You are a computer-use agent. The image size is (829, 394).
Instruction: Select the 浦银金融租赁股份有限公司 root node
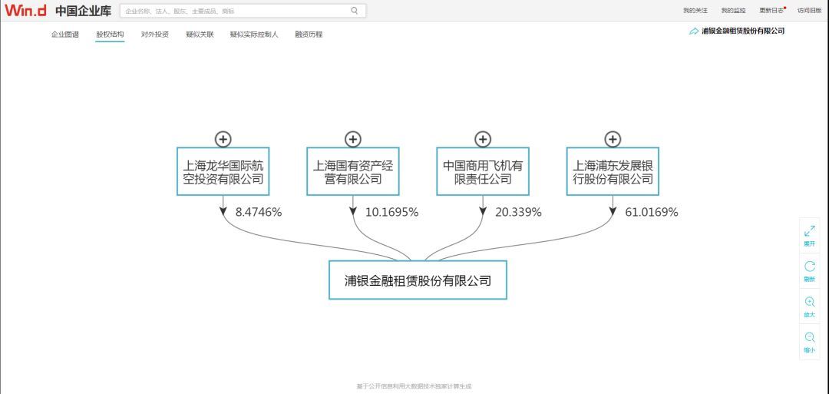[418, 280]
